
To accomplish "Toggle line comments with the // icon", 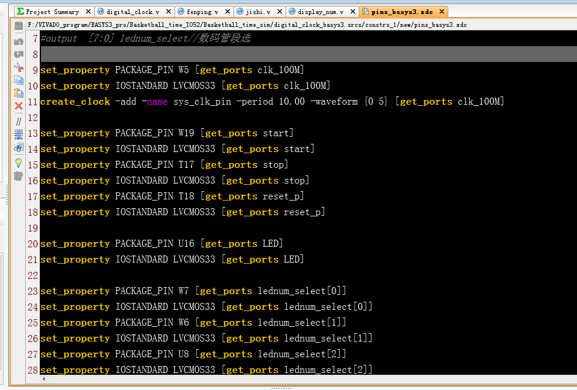I will 18,121.
